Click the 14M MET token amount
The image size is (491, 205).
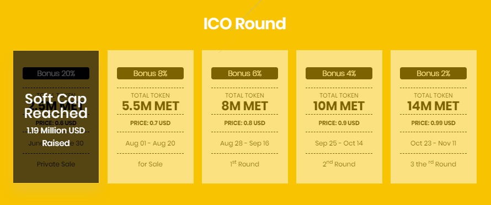click(x=434, y=106)
